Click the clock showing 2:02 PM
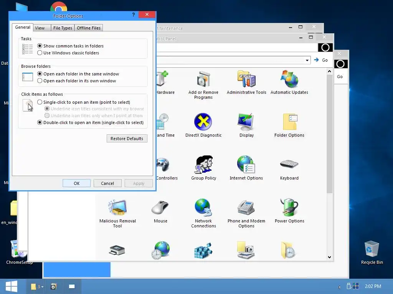 (373, 286)
